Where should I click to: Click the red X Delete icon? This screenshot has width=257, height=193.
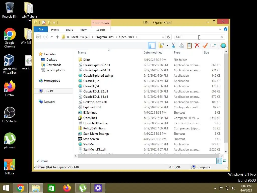tap(197, 45)
